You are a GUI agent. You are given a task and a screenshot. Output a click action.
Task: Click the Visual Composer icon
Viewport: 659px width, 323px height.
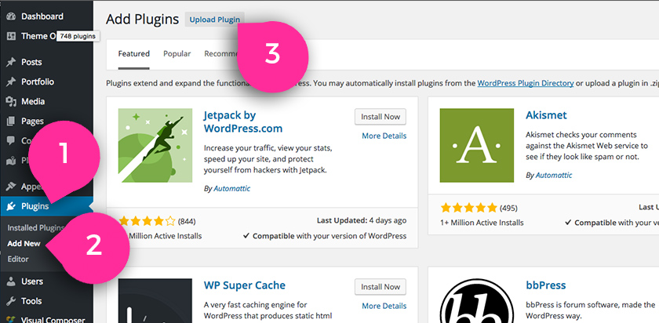tap(11, 319)
